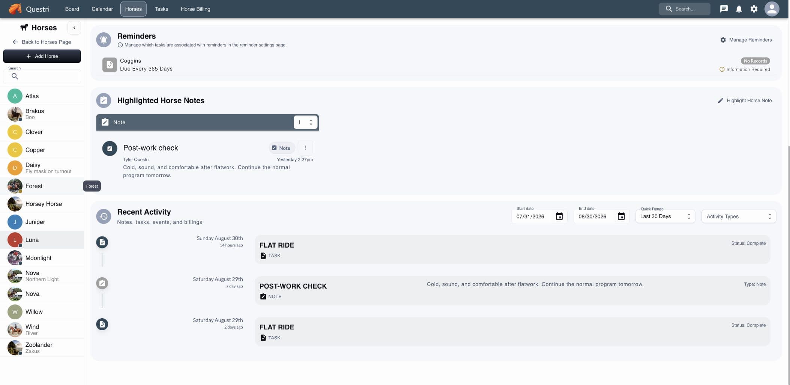Collapse the Horses sidebar
The height and width of the screenshot is (385, 790).
point(74,28)
